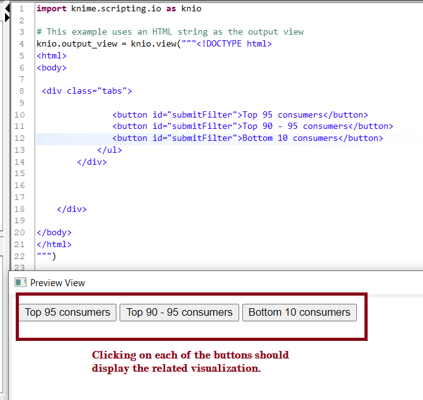Click the opening body tag on line 6
Image resolution: width=423 pixels, height=400 pixels.
(x=52, y=68)
